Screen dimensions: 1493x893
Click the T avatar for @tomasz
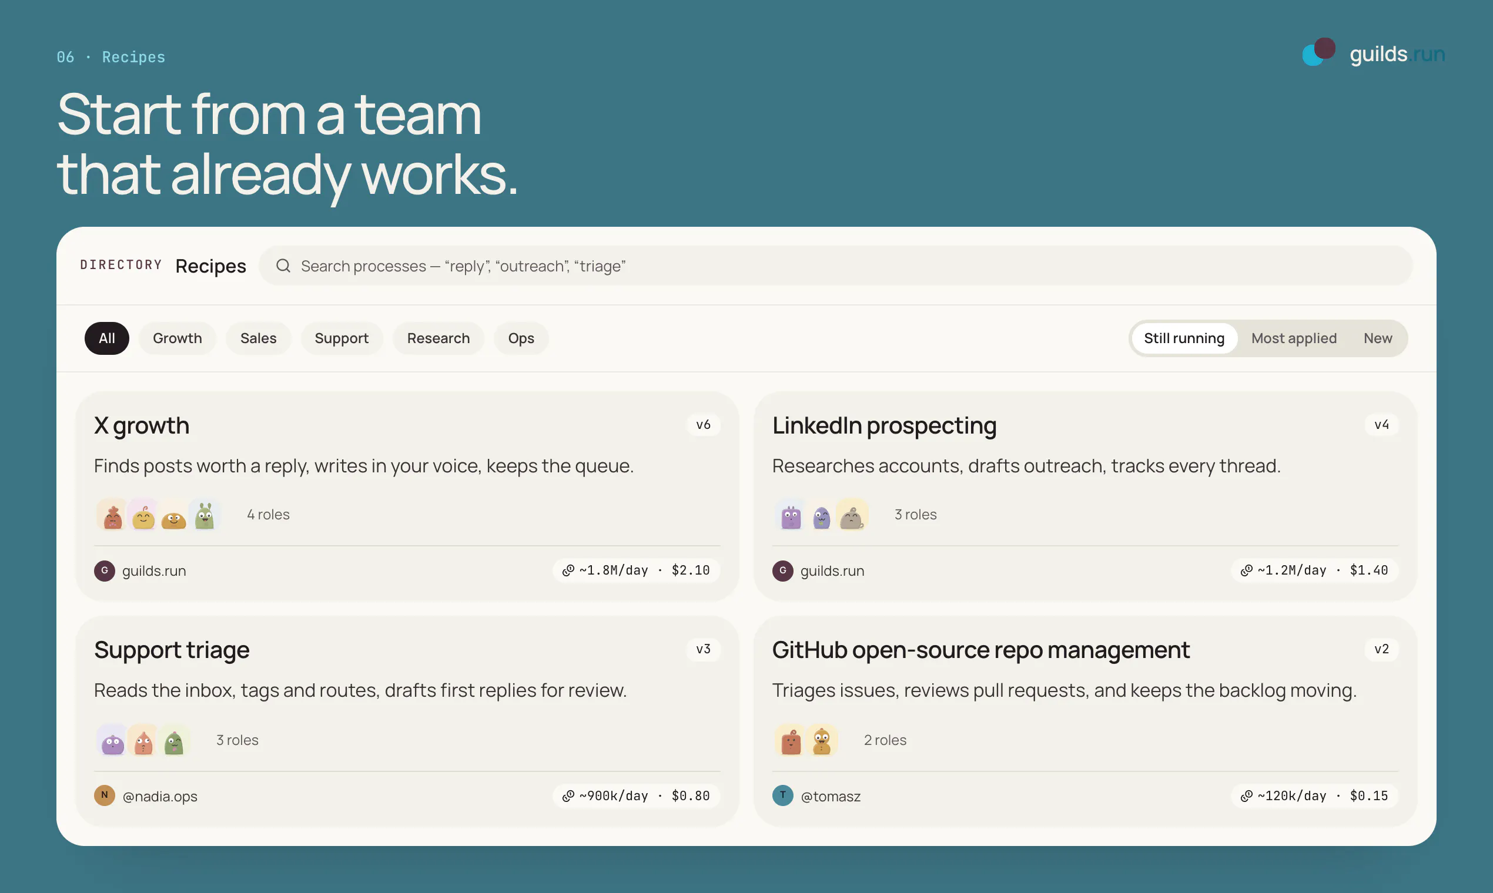point(782,795)
